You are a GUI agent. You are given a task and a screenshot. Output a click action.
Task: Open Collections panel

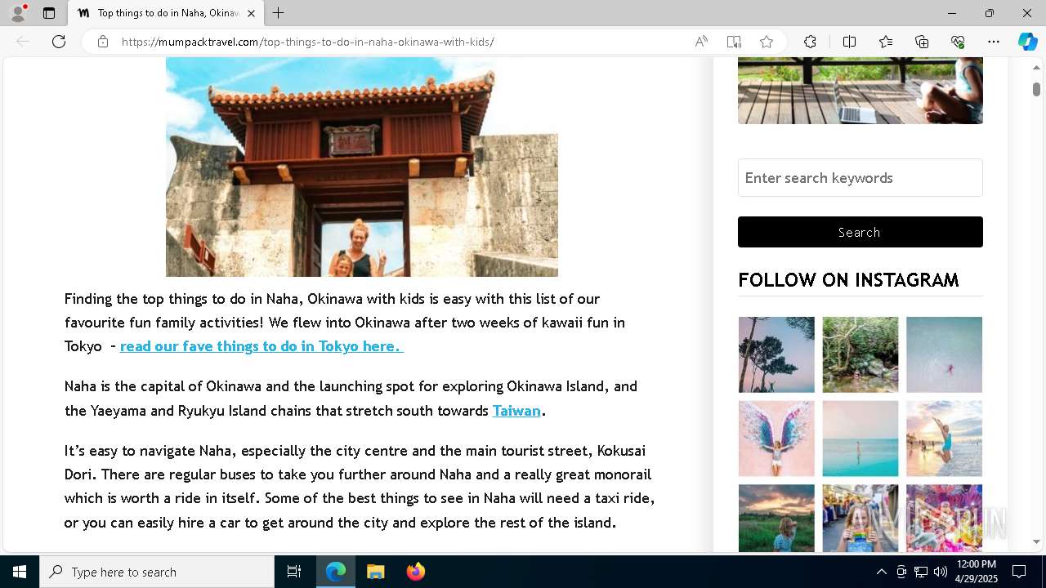pyautogui.click(x=922, y=42)
